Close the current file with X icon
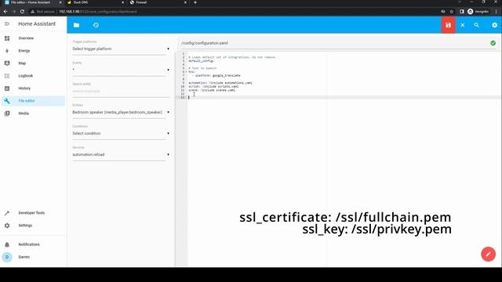This screenshot has width=502, height=282. (462, 25)
